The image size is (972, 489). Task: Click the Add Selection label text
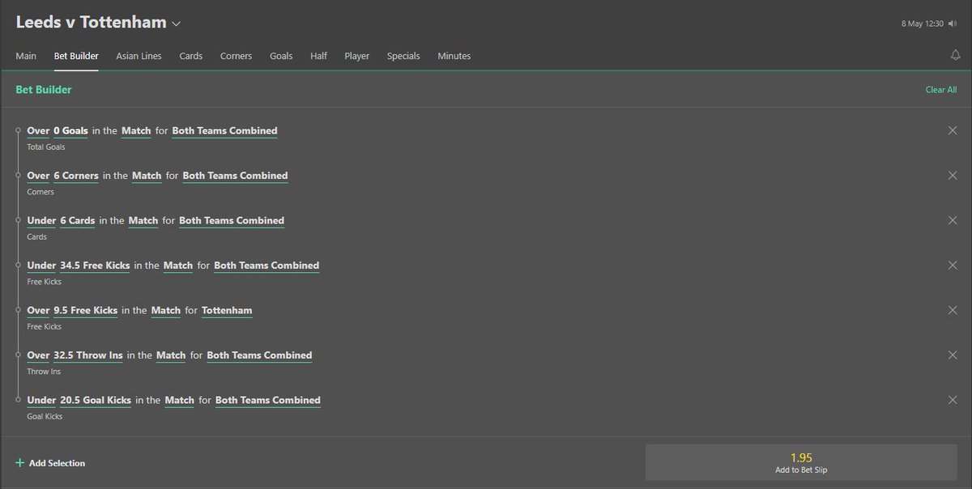click(x=57, y=463)
